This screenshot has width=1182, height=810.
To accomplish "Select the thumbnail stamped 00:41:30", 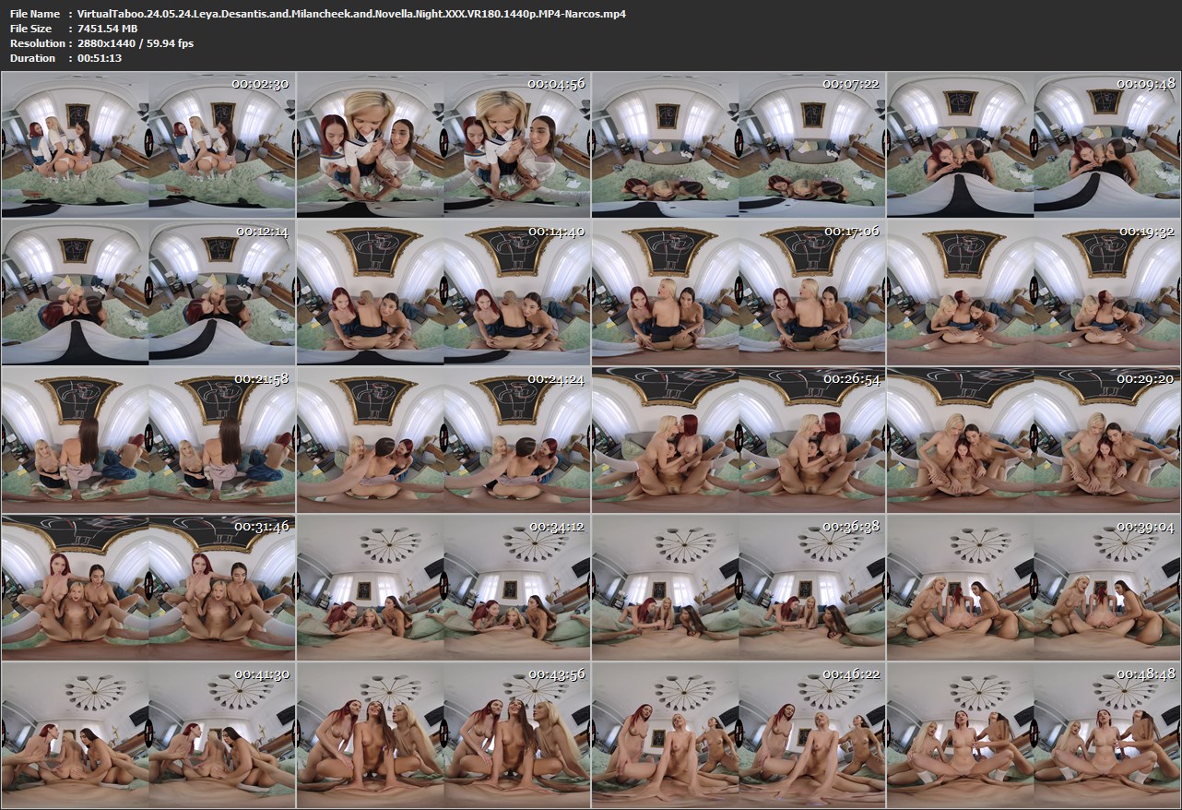I will click(148, 734).
